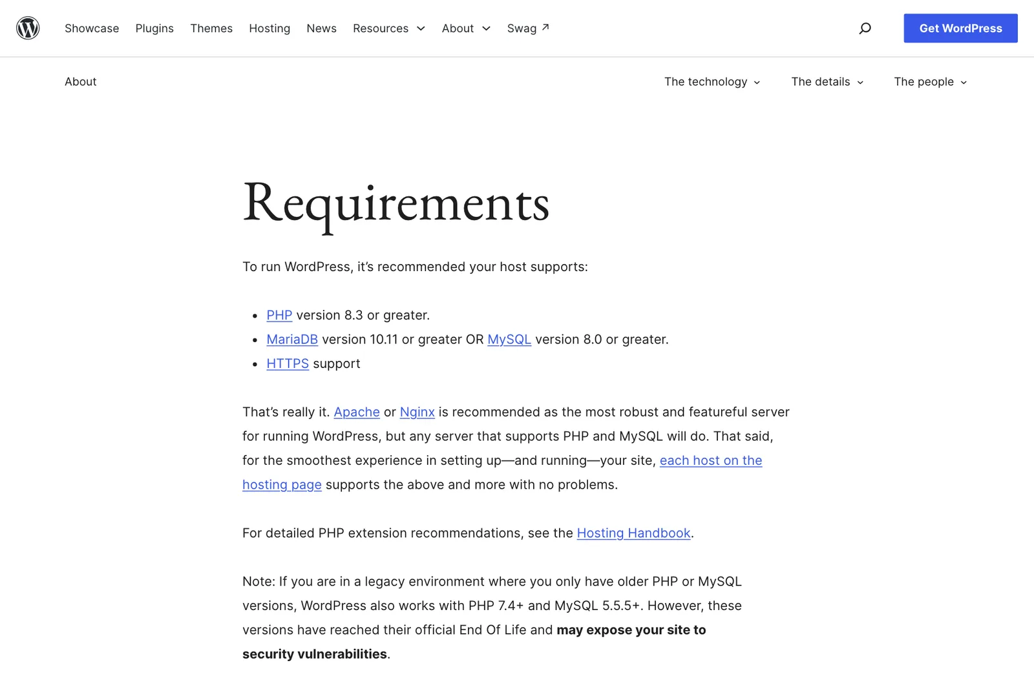Click 'PHP 7.4+ and MySQL 5.5.5+' text
Screen dimensions: 1034x694
point(554,606)
